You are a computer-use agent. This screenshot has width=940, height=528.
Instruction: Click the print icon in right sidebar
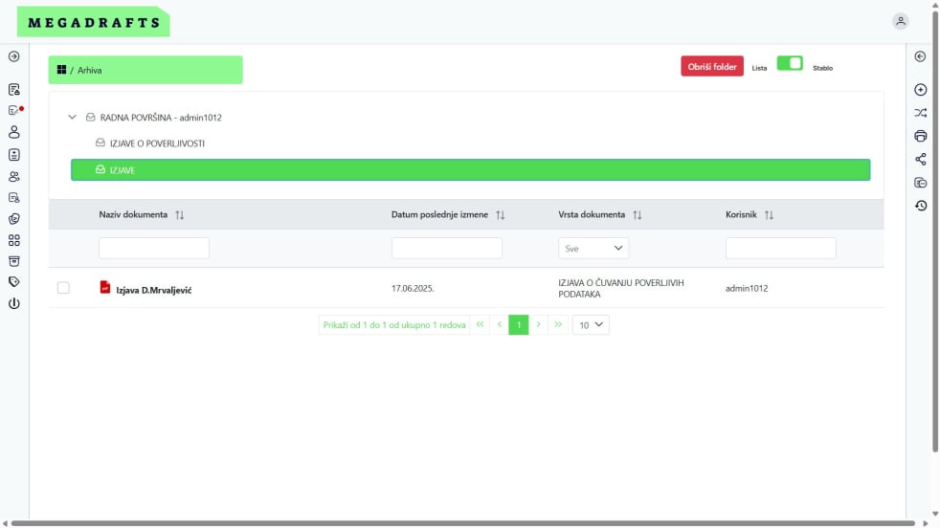(921, 136)
